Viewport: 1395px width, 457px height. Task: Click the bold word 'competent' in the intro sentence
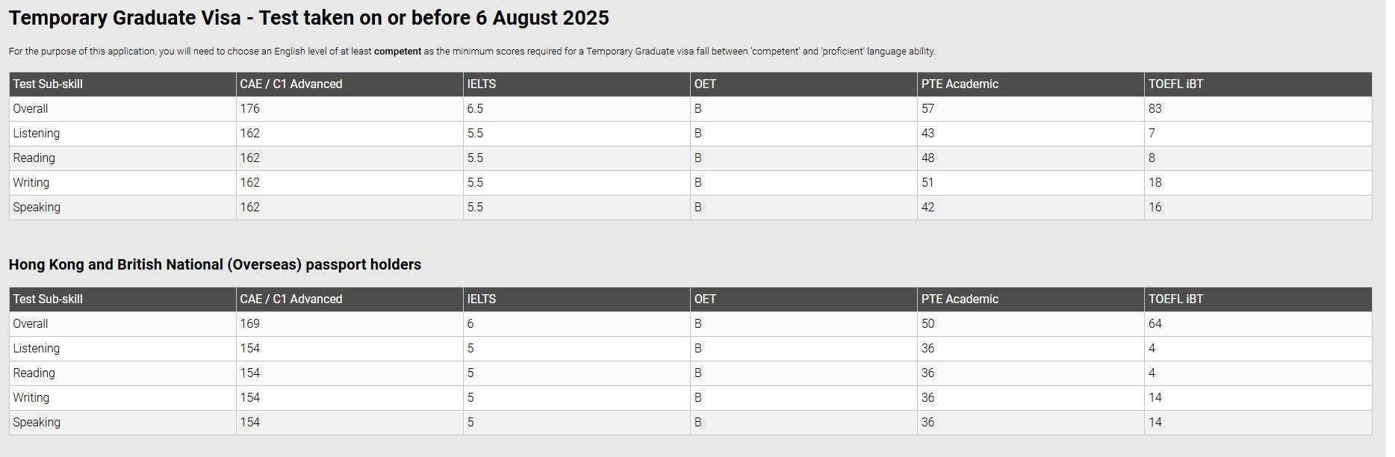(397, 52)
